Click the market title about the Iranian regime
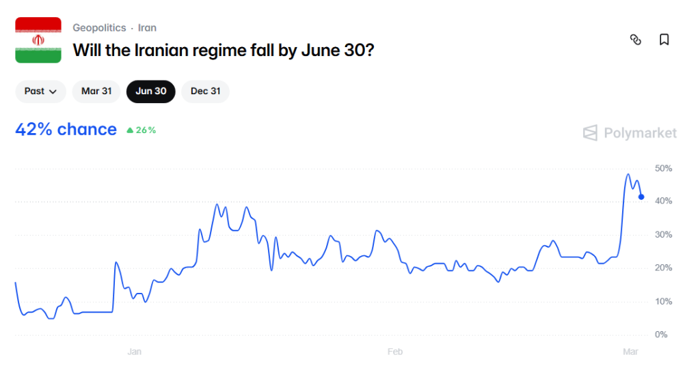This screenshot has width=700, height=370. (x=224, y=50)
